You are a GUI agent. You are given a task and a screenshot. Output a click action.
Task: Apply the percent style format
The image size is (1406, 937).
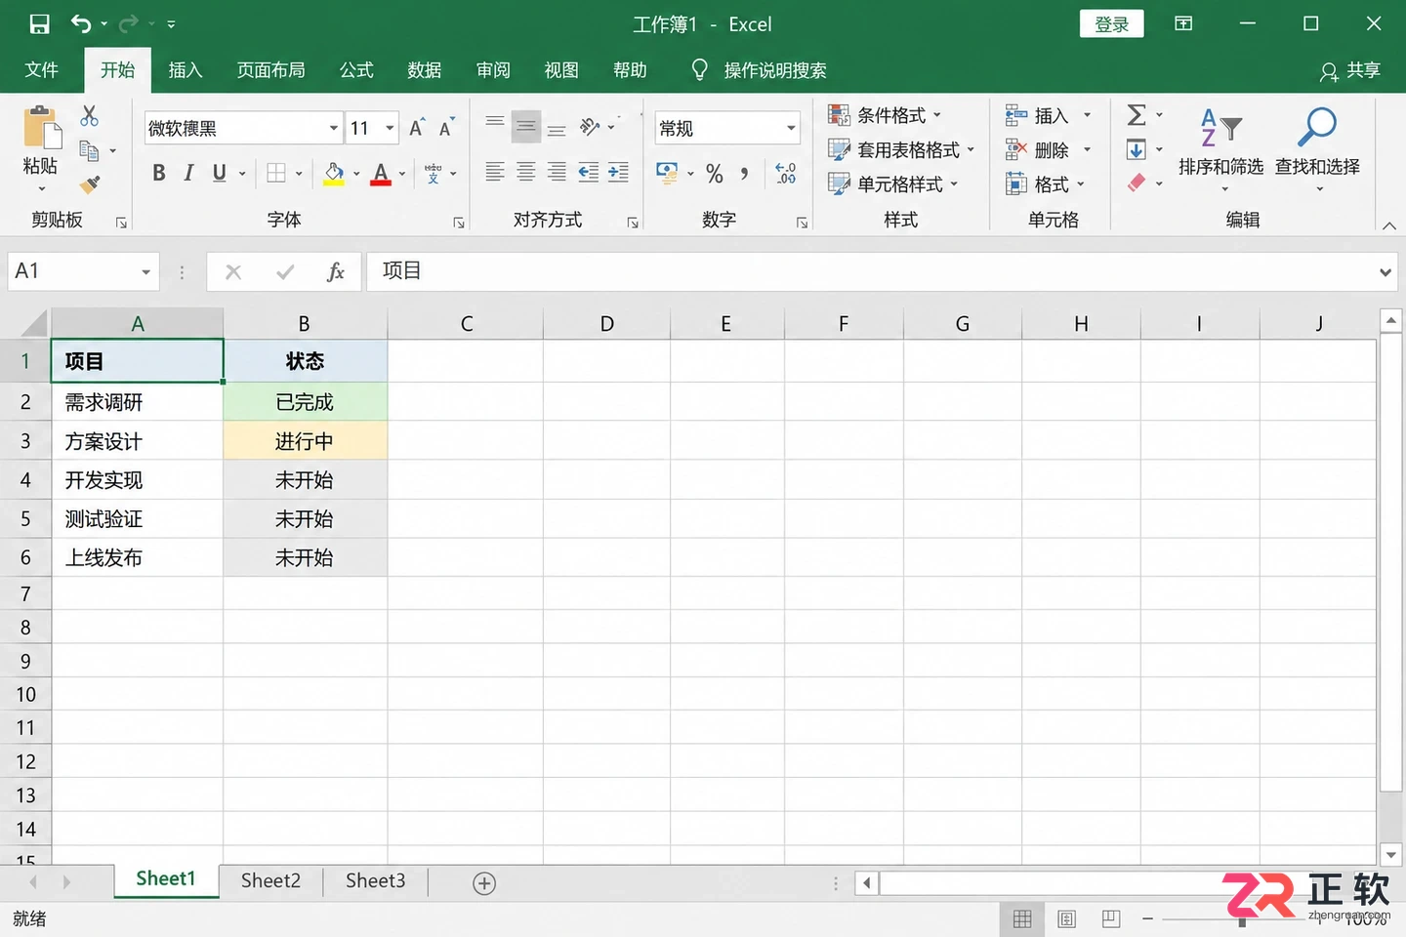[x=715, y=174]
